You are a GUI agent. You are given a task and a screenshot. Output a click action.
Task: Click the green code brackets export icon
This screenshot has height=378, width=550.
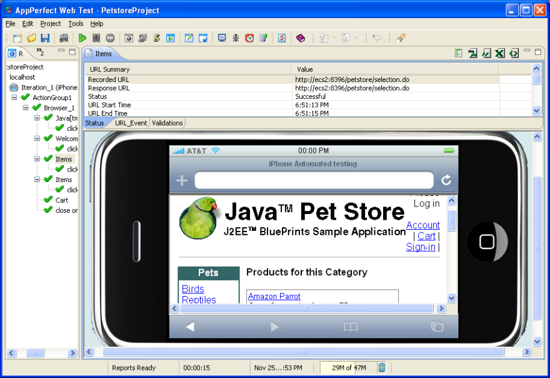tap(514, 53)
